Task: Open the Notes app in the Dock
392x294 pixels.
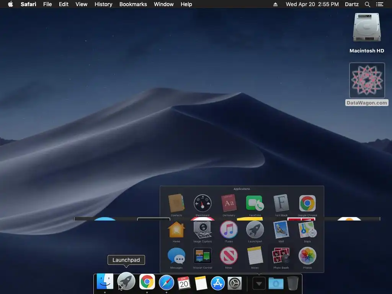Action: [201, 283]
